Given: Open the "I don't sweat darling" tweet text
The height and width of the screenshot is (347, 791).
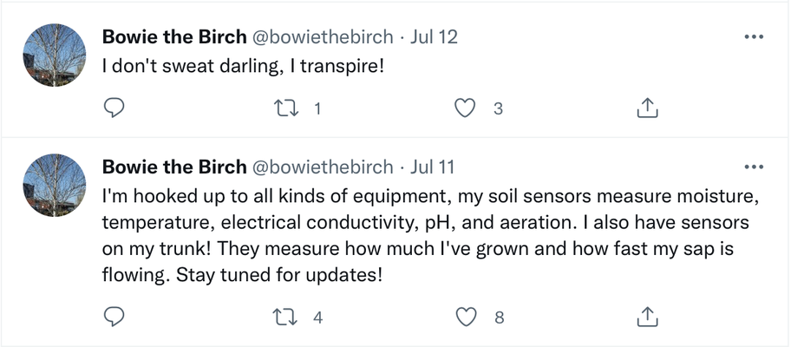Looking at the screenshot, I should pos(243,66).
